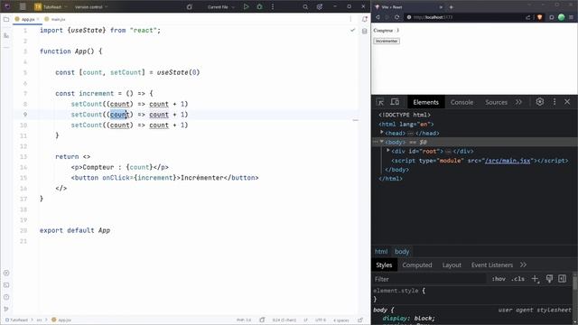578x325 pixels.
Task: Open the 4 spaces indent selector
Action: click(x=341, y=320)
